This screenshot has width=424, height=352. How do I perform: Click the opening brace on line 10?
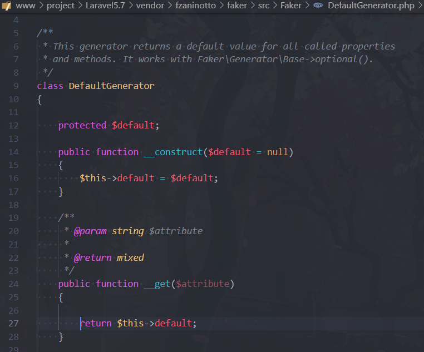click(x=40, y=100)
